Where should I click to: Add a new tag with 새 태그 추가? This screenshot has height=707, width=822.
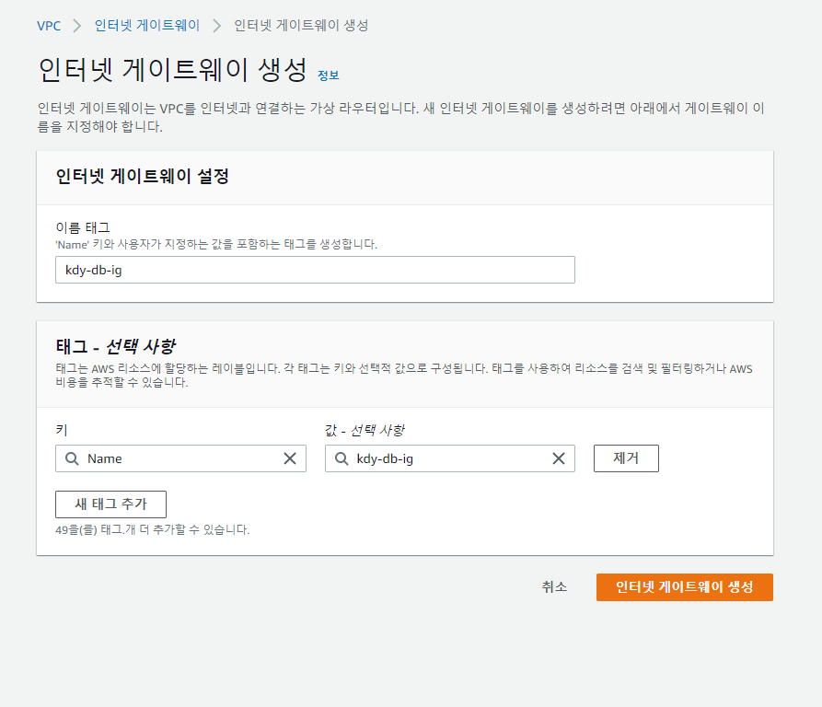coord(110,504)
